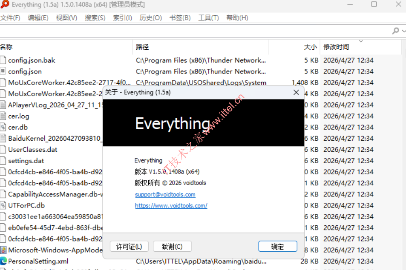Open the https://www.voidtools.com/ link

[171, 205]
